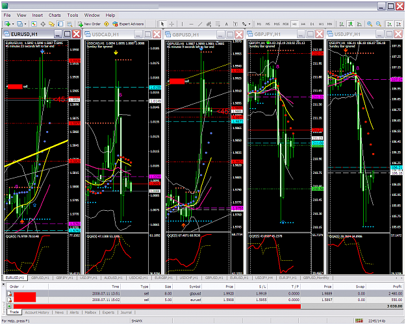Open the Tools menu

pos(73,16)
